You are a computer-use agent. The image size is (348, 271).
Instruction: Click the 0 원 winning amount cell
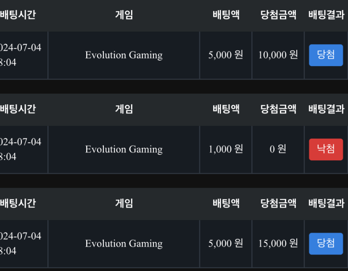278,149
